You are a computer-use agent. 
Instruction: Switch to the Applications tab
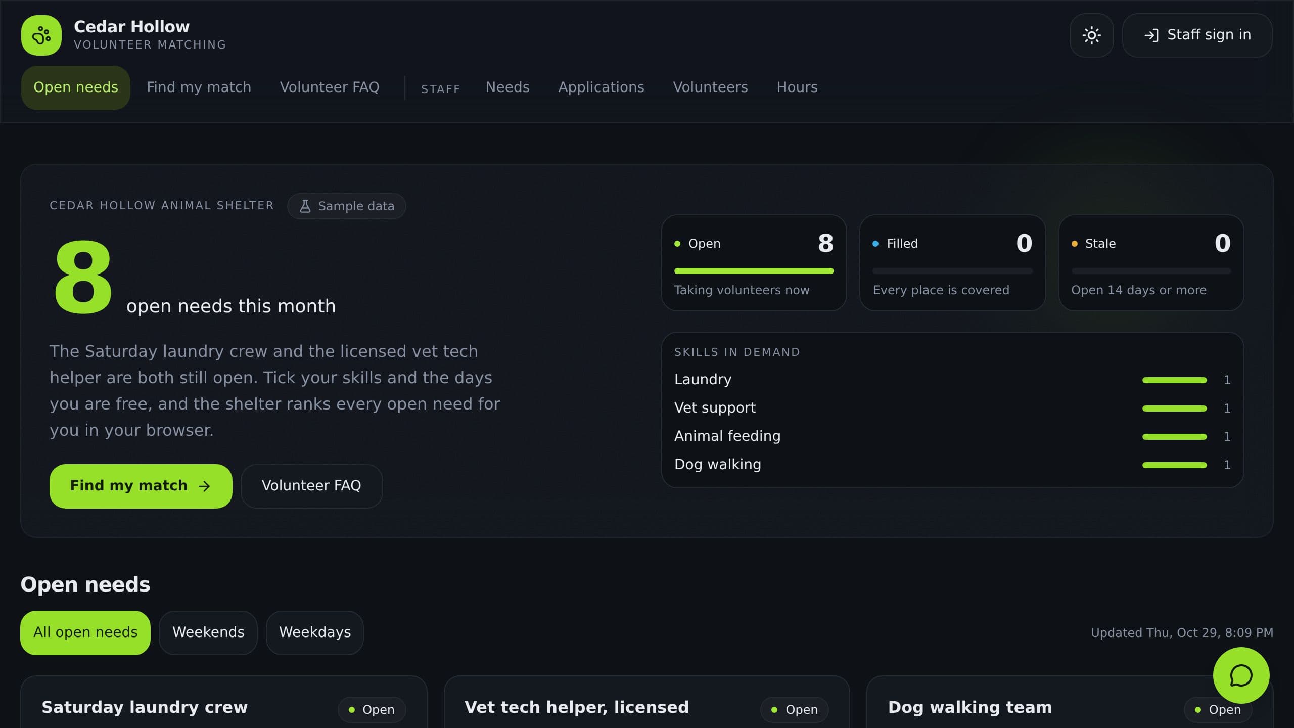[601, 87]
